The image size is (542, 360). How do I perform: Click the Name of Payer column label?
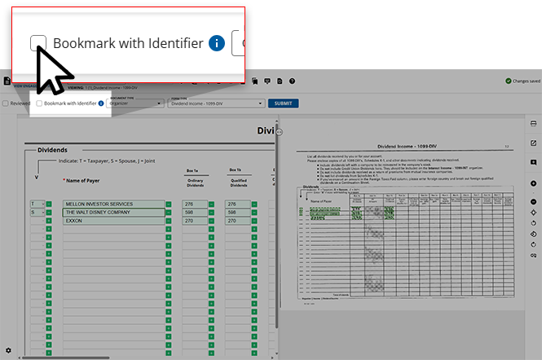pyautogui.click(x=83, y=181)
